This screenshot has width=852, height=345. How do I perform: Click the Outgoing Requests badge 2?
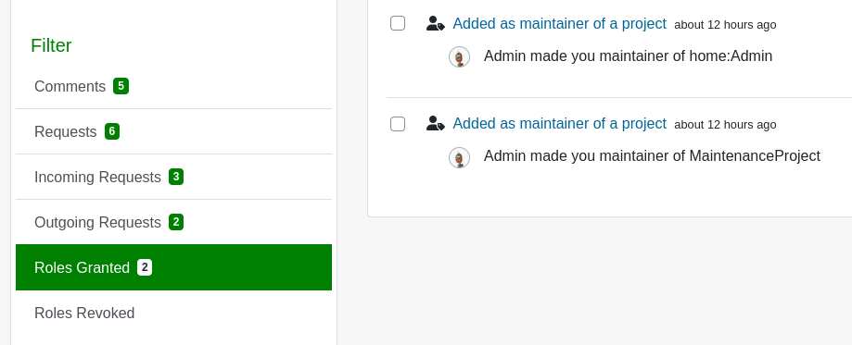coord(176,222)
